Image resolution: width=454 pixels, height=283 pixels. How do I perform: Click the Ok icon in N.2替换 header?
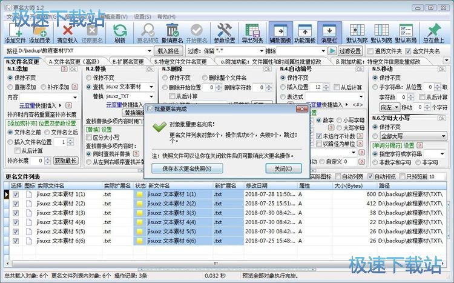[x=150, y=69]
